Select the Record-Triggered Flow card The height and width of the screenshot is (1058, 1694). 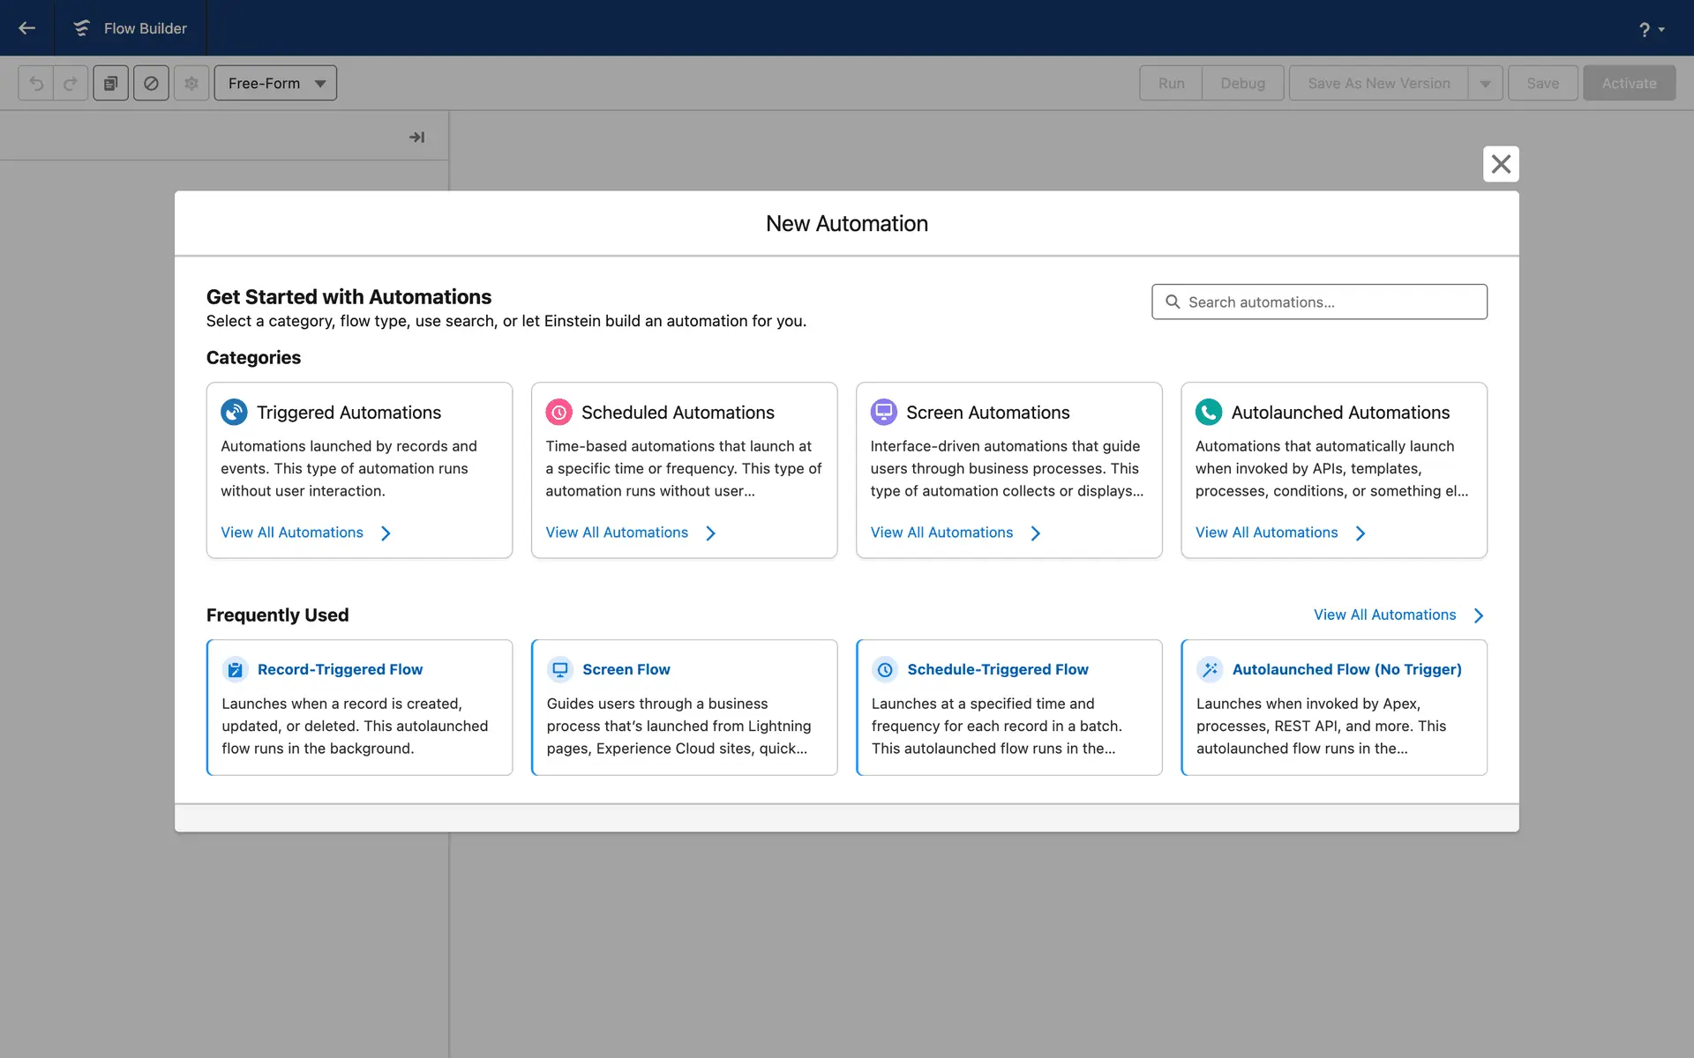[x=359, y=707]
